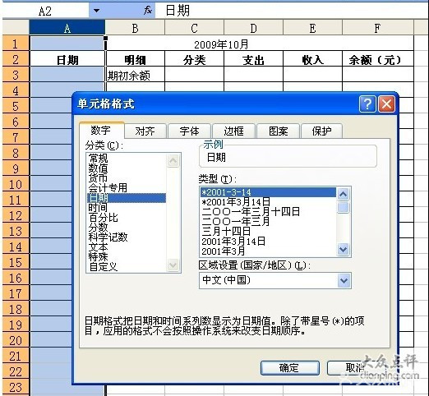Image resolution: width=429 pixels, height=396 pixels.
Task: Choose the 二○○一年三月十四日 date type
Action: (x=268, y=212)
